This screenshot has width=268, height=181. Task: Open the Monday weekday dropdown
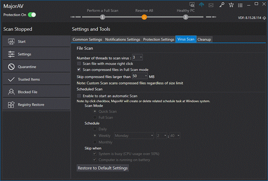(x=134, y=136)
